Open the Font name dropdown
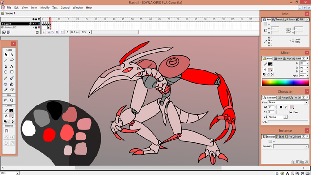This screenshot has width=311, height=175. click(306, 102)
